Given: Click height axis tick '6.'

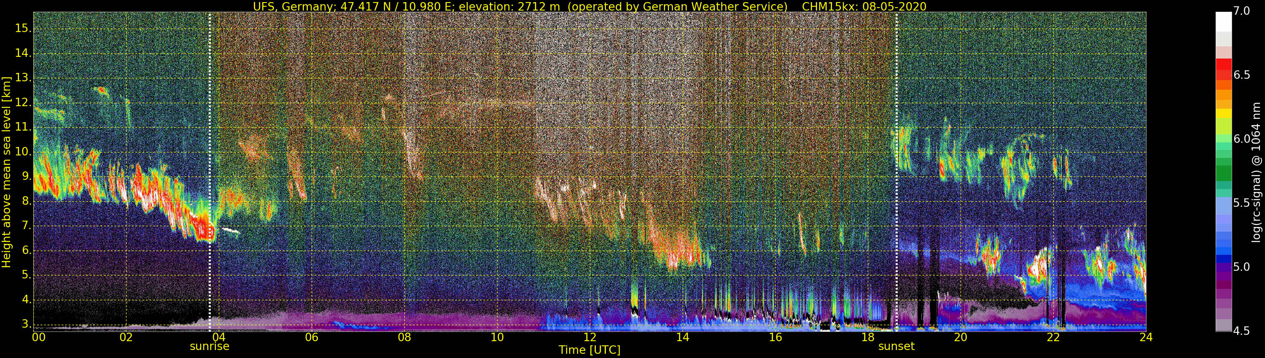Looking at the screenshot, I should click(x=27, y=251).
